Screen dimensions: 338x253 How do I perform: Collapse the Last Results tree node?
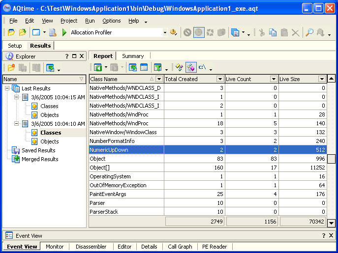coord(7,88)
